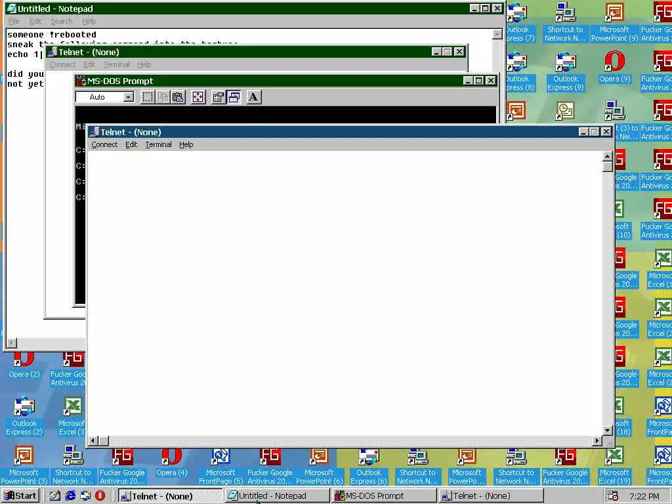
Task: Open the Search menu in Notepad
Action: coord(61,21)
